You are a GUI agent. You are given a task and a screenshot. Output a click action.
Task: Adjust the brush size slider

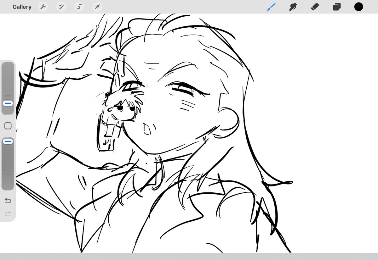pos(8,88)
